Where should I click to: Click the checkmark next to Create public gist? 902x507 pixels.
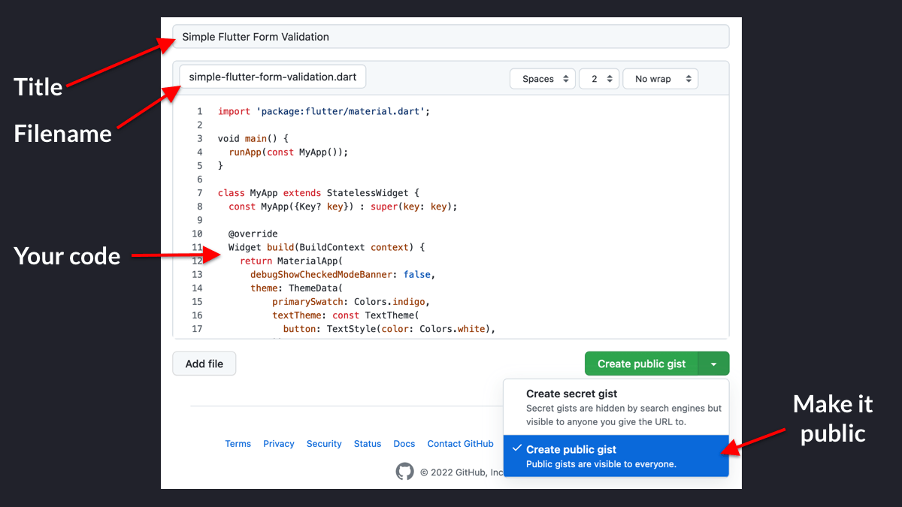point(516,448)
